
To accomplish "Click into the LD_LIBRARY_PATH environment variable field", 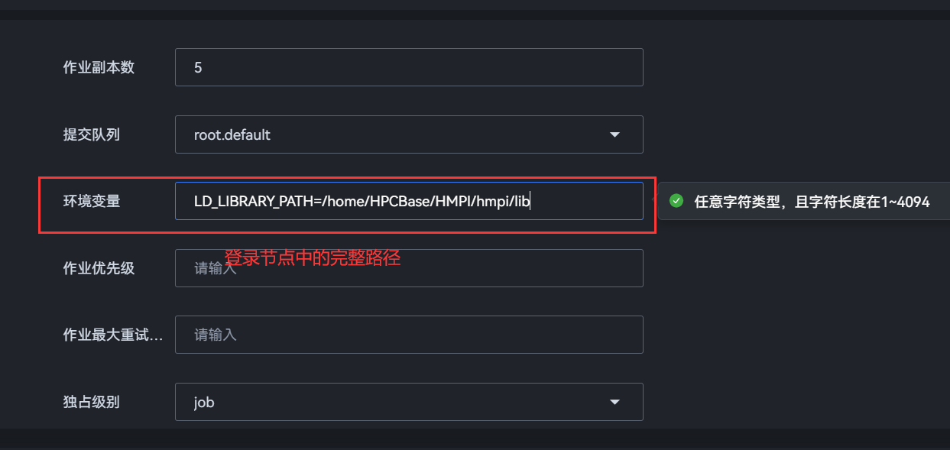I will pos(409,201).
